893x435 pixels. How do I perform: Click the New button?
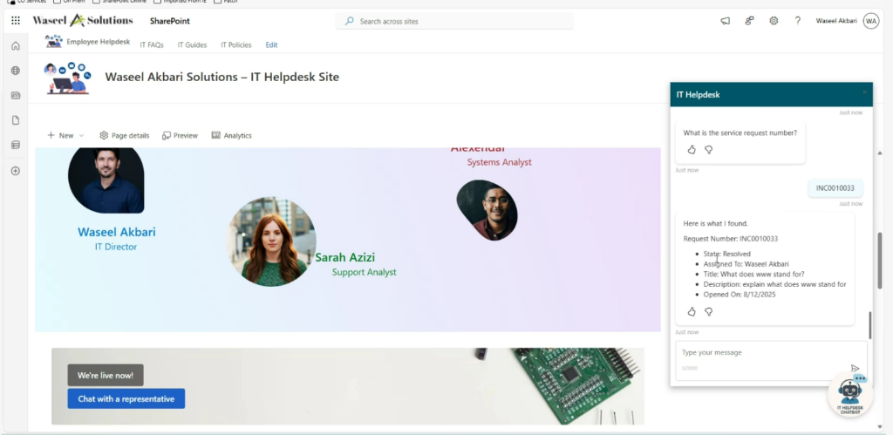60,135
